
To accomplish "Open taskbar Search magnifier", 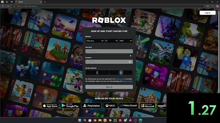I will [85, 120].
